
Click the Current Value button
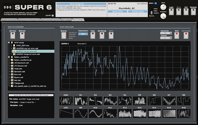pyautogui.click(x=138, y=12)
